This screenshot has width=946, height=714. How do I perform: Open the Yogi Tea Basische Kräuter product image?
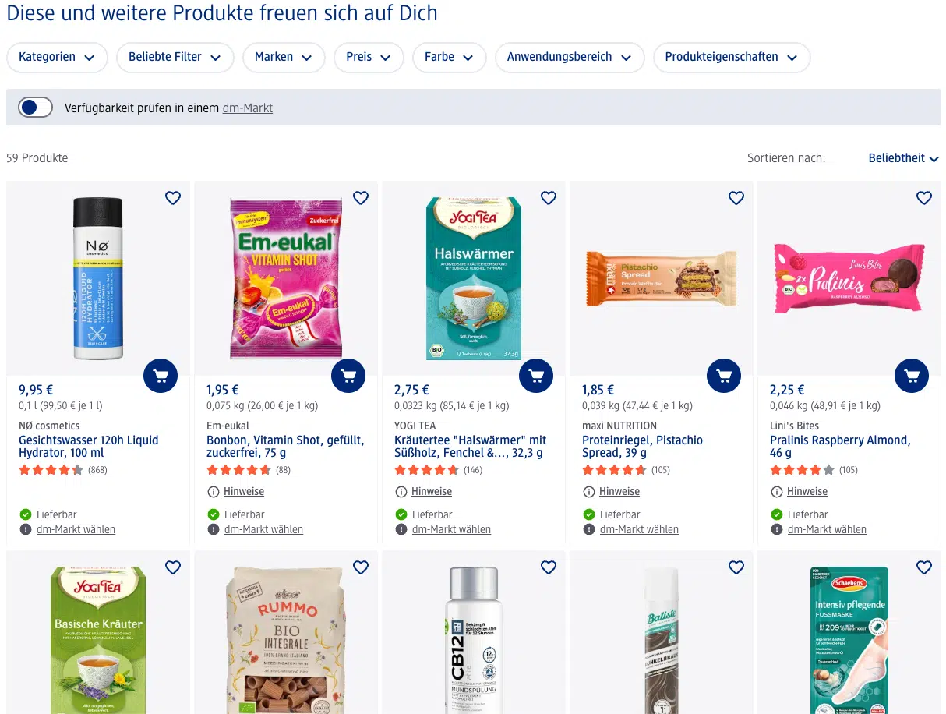(98, 639)
